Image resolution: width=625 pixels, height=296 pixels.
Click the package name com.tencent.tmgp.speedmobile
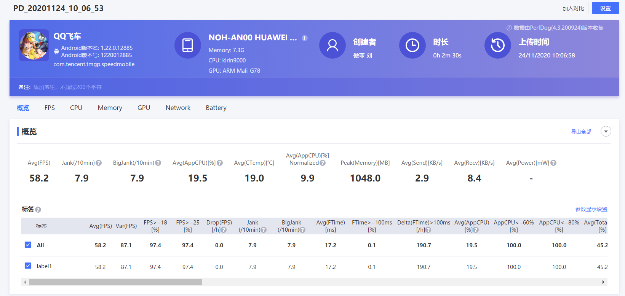tap(94, 64)
